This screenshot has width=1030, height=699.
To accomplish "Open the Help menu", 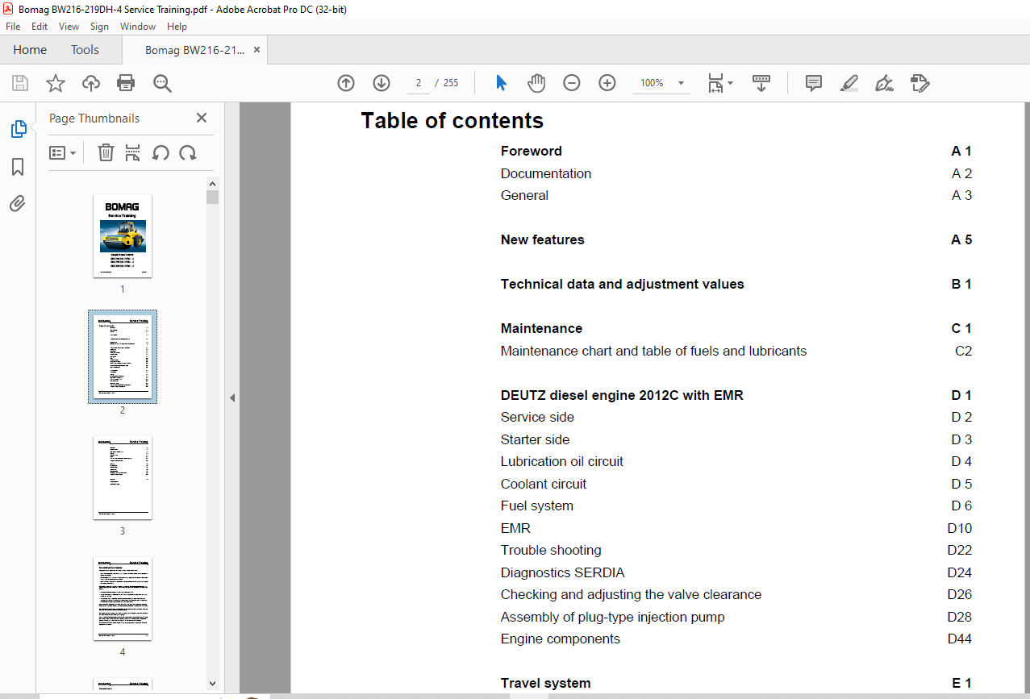I will coord(177,27).
